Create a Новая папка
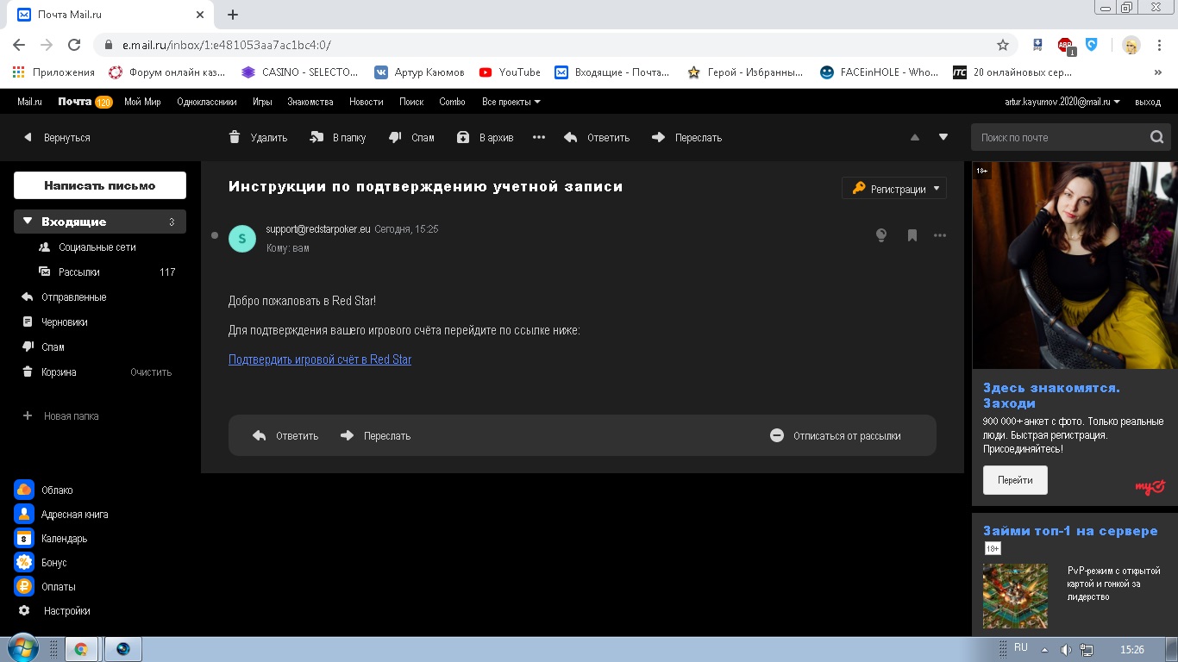1178x662 pixels. (60, 415)
